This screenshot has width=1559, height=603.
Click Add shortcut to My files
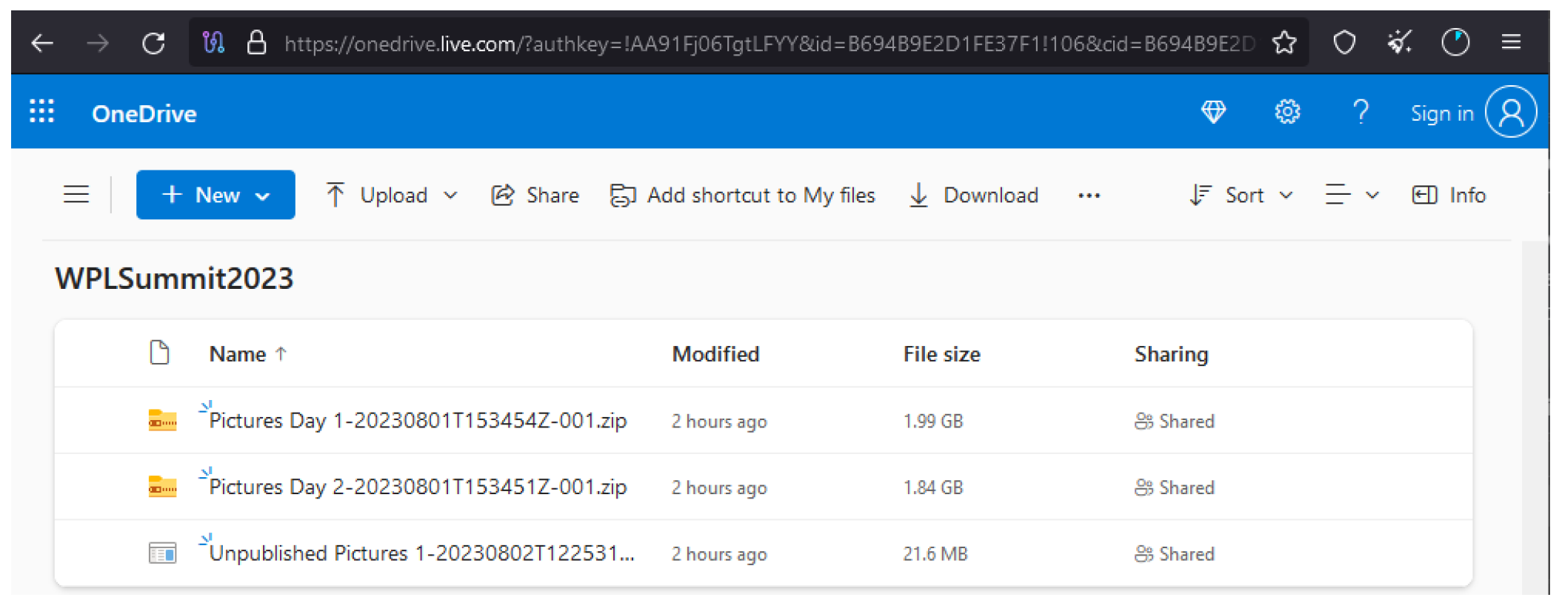pos(742,195)
